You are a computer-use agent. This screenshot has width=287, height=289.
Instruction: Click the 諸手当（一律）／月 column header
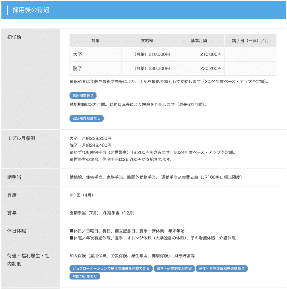point(250,41)
